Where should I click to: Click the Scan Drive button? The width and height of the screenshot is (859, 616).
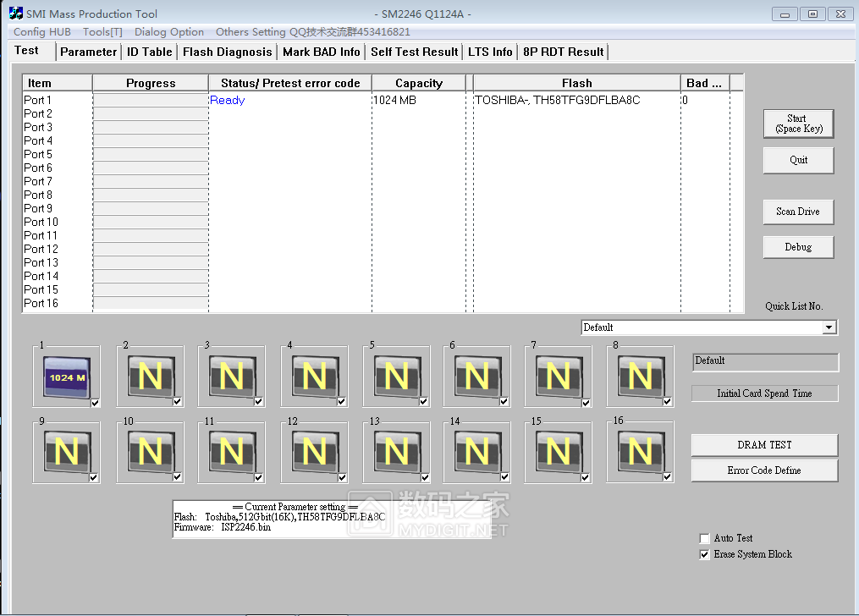click(x=798, y=212)
